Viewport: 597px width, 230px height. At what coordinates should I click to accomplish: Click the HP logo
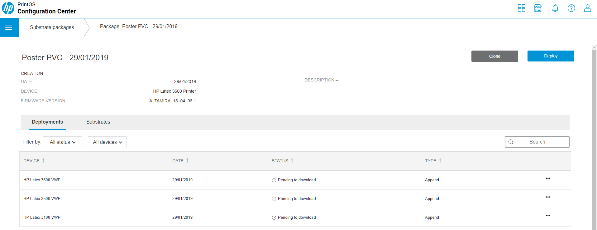coord(8,8)
